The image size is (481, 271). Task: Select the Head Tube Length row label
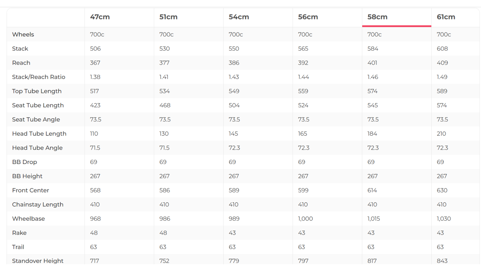[39, 134]
